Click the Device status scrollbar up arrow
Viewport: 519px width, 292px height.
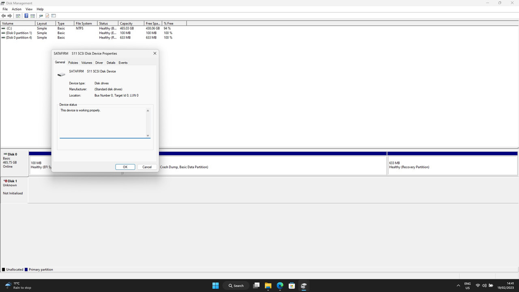148,110
